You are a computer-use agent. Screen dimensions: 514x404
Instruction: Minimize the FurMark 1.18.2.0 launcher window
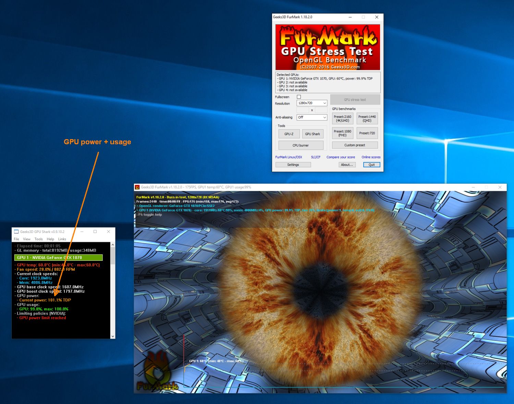[x=350, y=17]
